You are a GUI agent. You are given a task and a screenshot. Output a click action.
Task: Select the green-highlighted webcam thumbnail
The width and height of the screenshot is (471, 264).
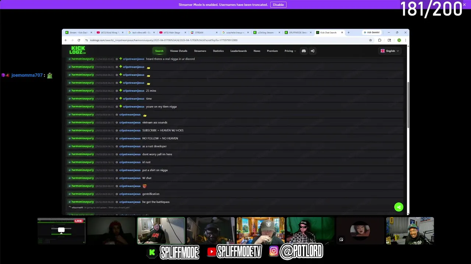(161, 231)
